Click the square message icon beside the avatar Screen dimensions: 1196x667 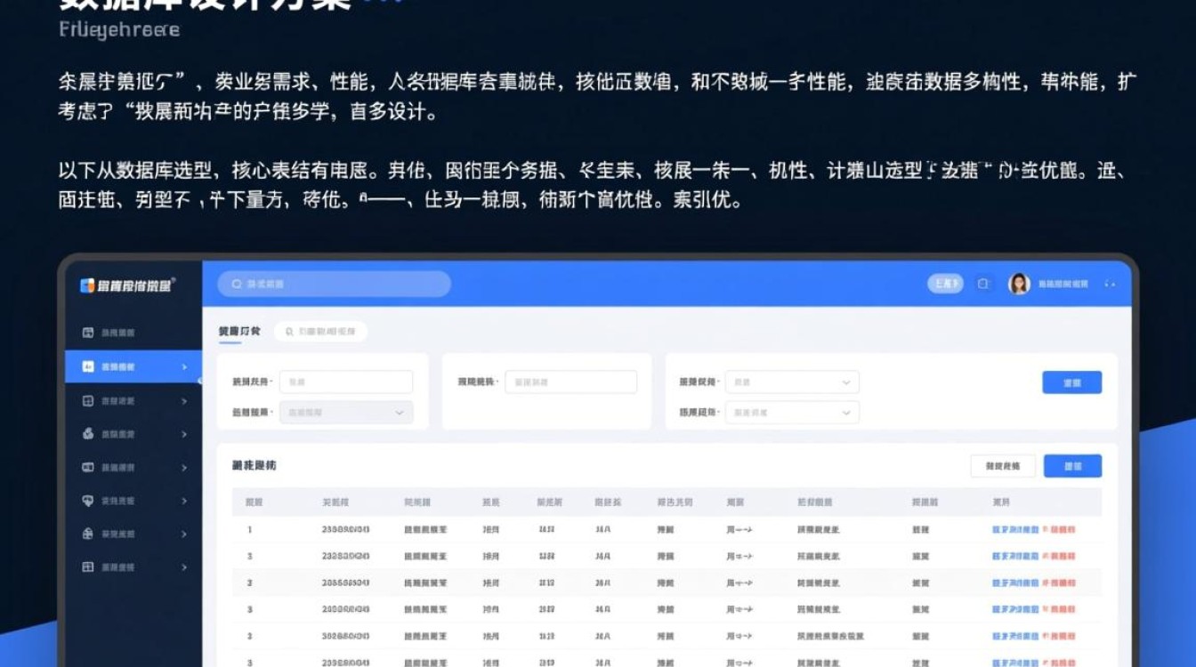click(983, 284)
